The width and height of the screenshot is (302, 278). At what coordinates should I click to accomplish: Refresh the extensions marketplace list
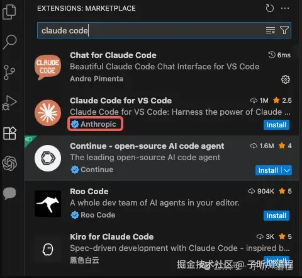coord(270,8)
